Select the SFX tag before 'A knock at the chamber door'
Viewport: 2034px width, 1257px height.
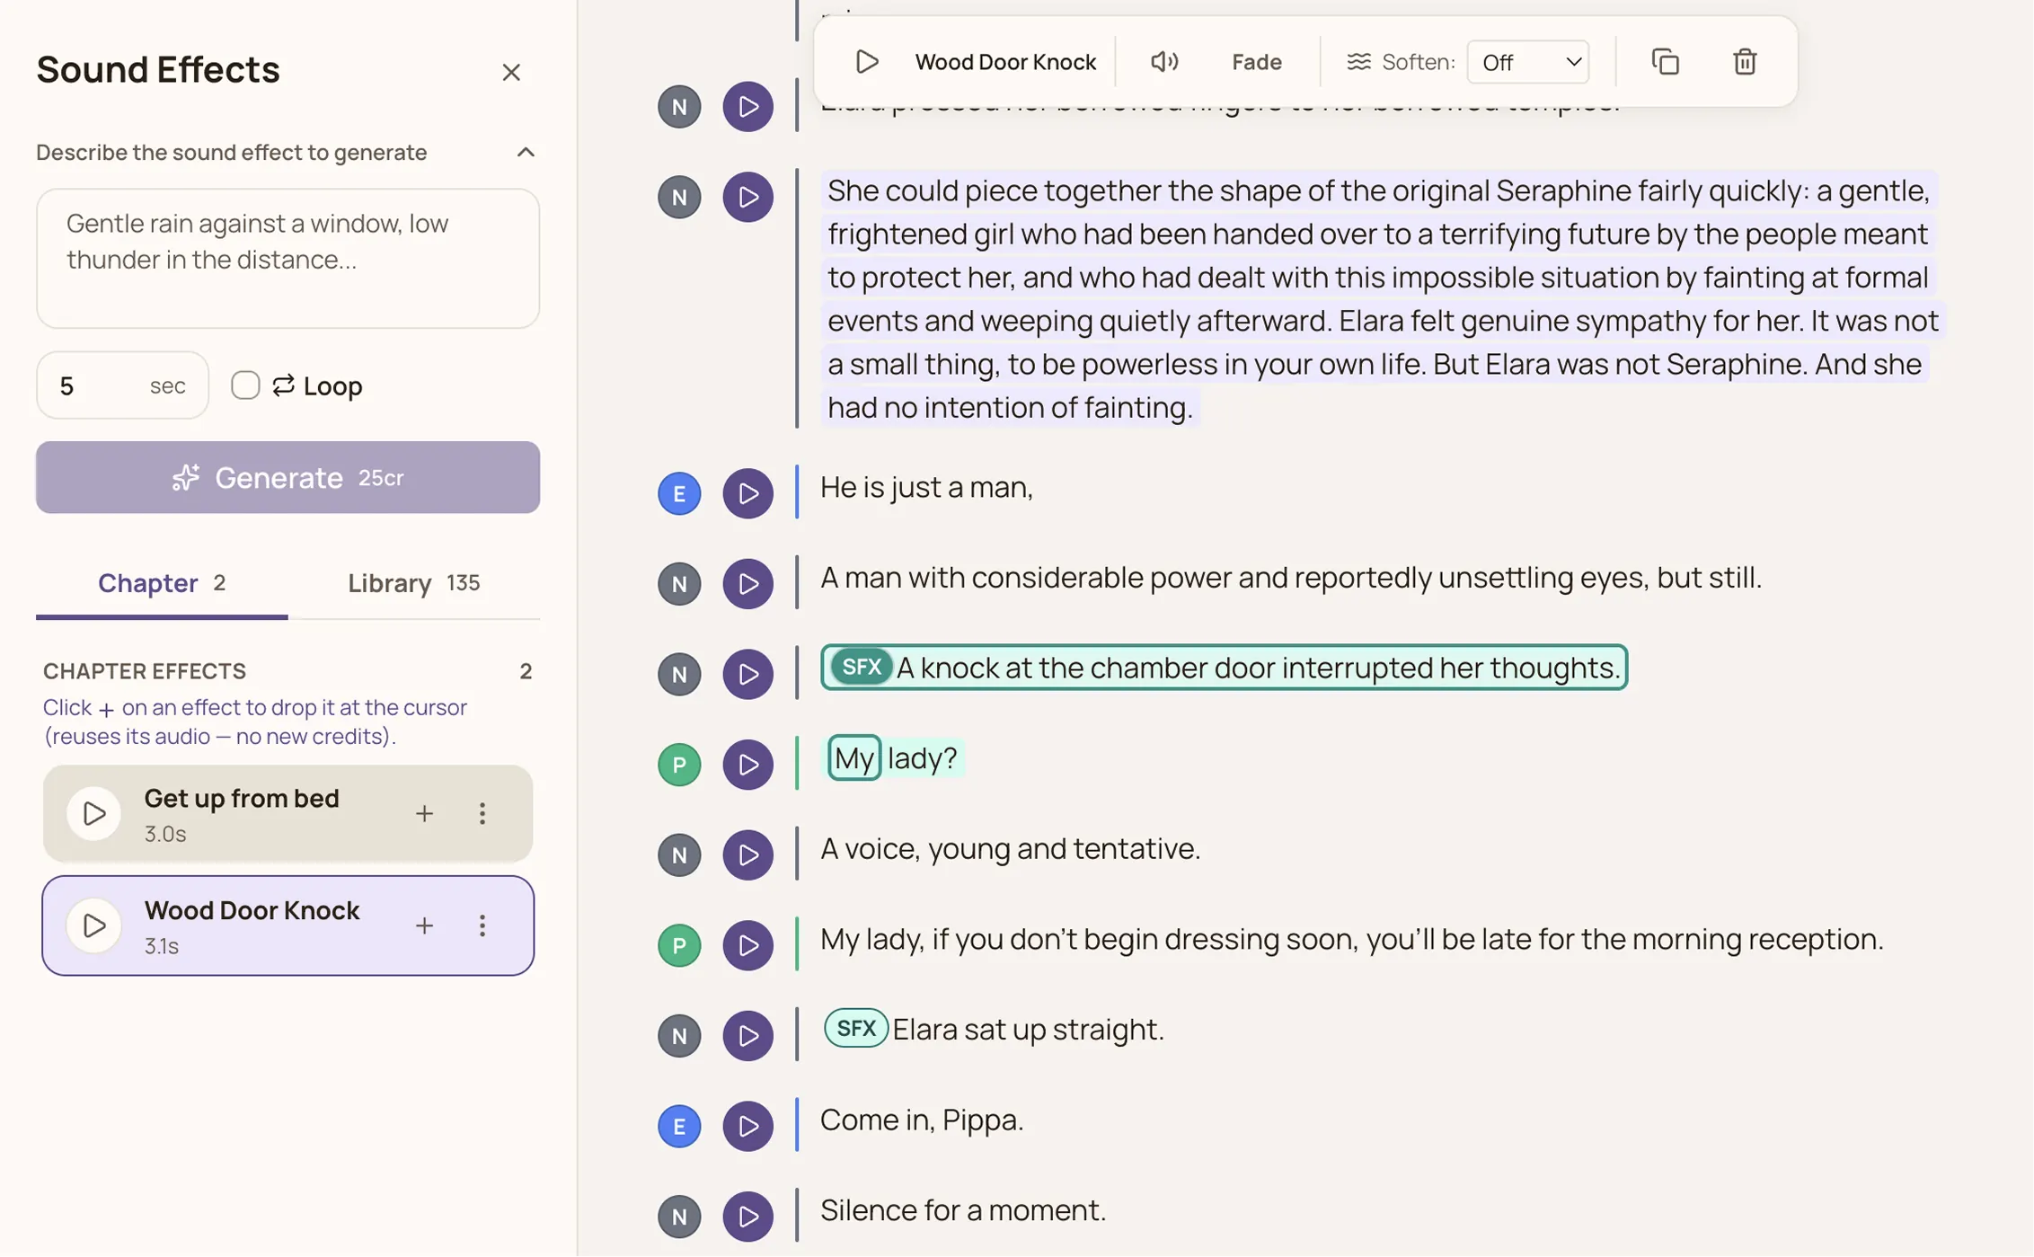pyautogui.click(x=861, y=667)
